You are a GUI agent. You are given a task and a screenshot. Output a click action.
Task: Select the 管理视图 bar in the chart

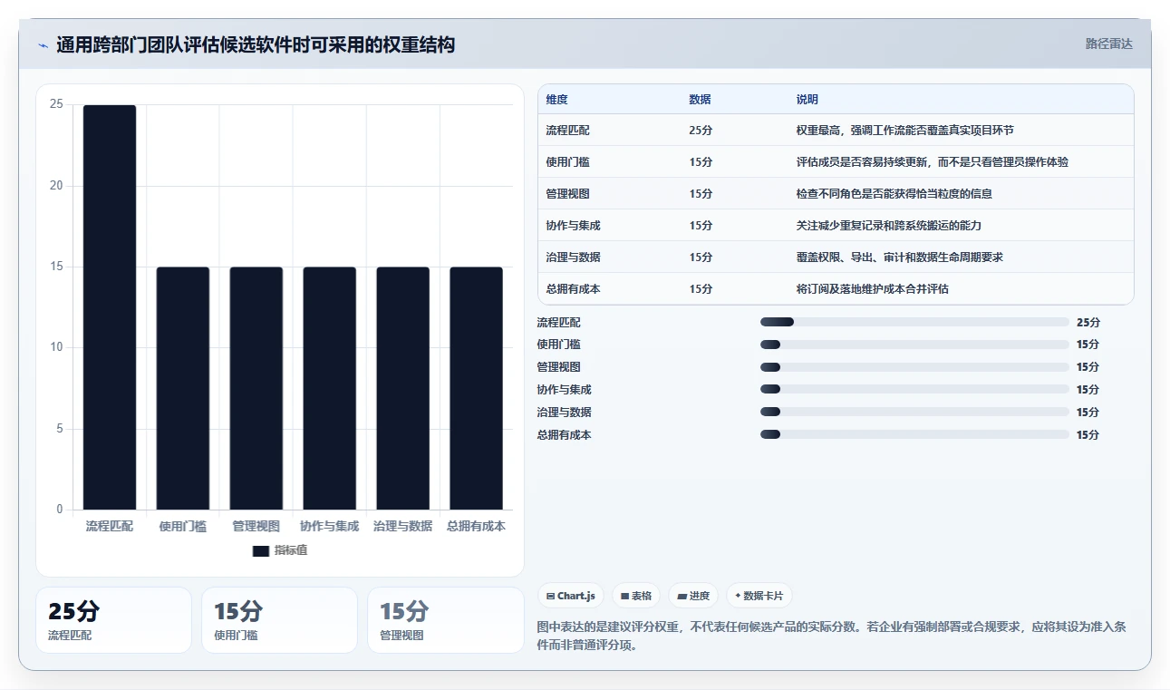click(x=256, y=388)
